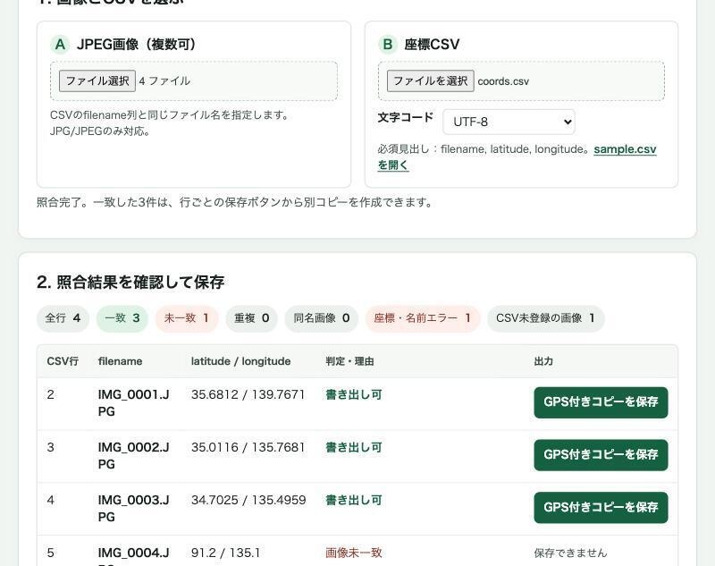Click the JPEG画像（複数可） heading

pyautogui.click(x=139, y=45)
